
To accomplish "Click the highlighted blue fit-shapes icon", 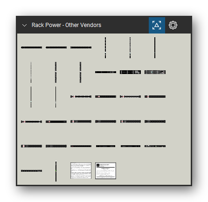I will click(x=157, y=25).
